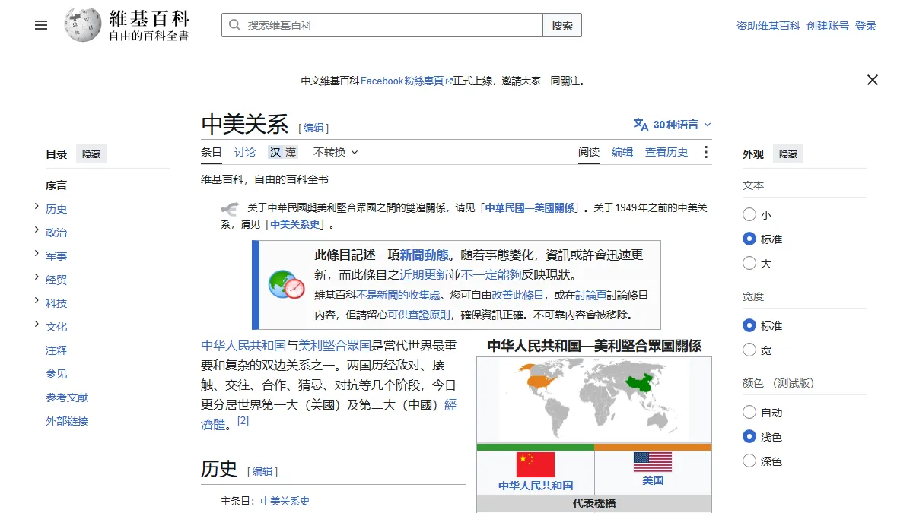
Task: Select the 自动 color option
Action: pyautogui.click(x=749, y=412)
